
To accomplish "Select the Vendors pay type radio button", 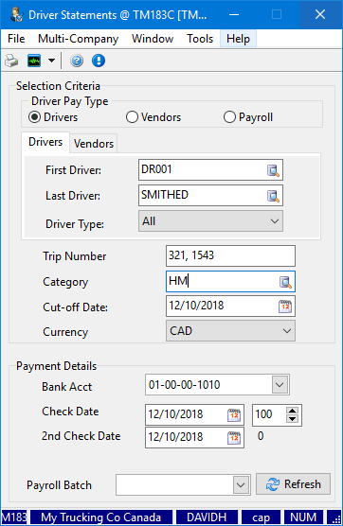I will pos(132,117).
